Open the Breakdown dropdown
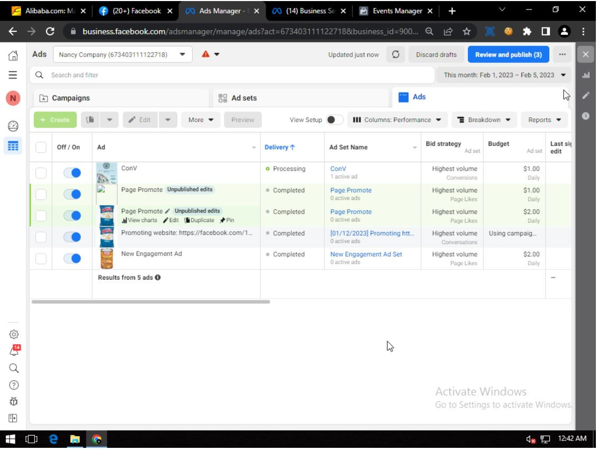This screenshot has width=598, height=451. pos(485,121)
